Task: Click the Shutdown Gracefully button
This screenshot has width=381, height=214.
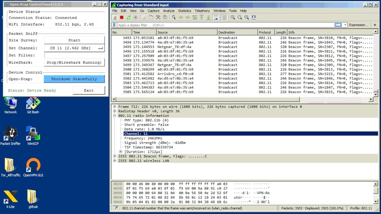Action: [x=74, y=79]
